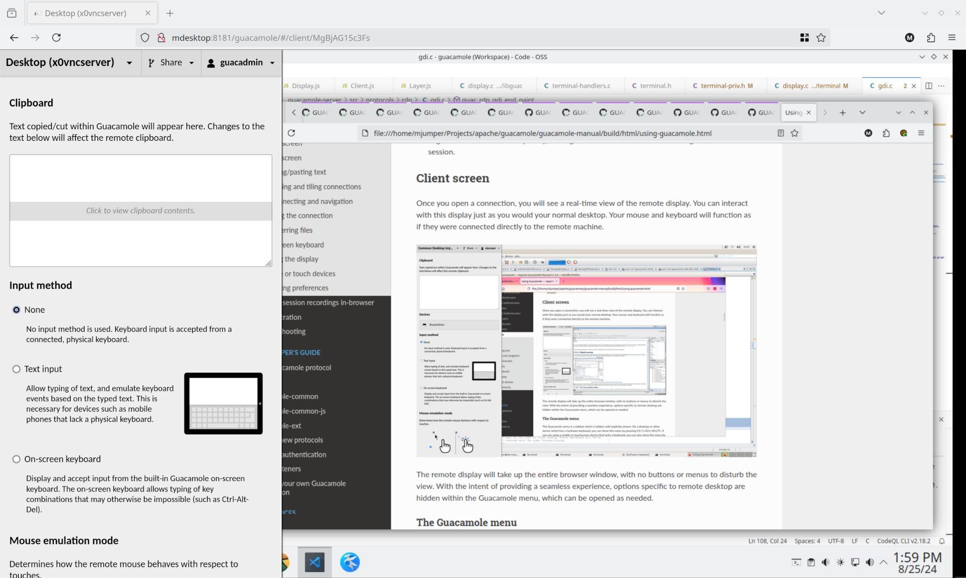Image resolution: width=966 pixels, height=578 pixels.
Task: Click the on-screen keyboard sidebar link
Action: (x=304, y=245)
